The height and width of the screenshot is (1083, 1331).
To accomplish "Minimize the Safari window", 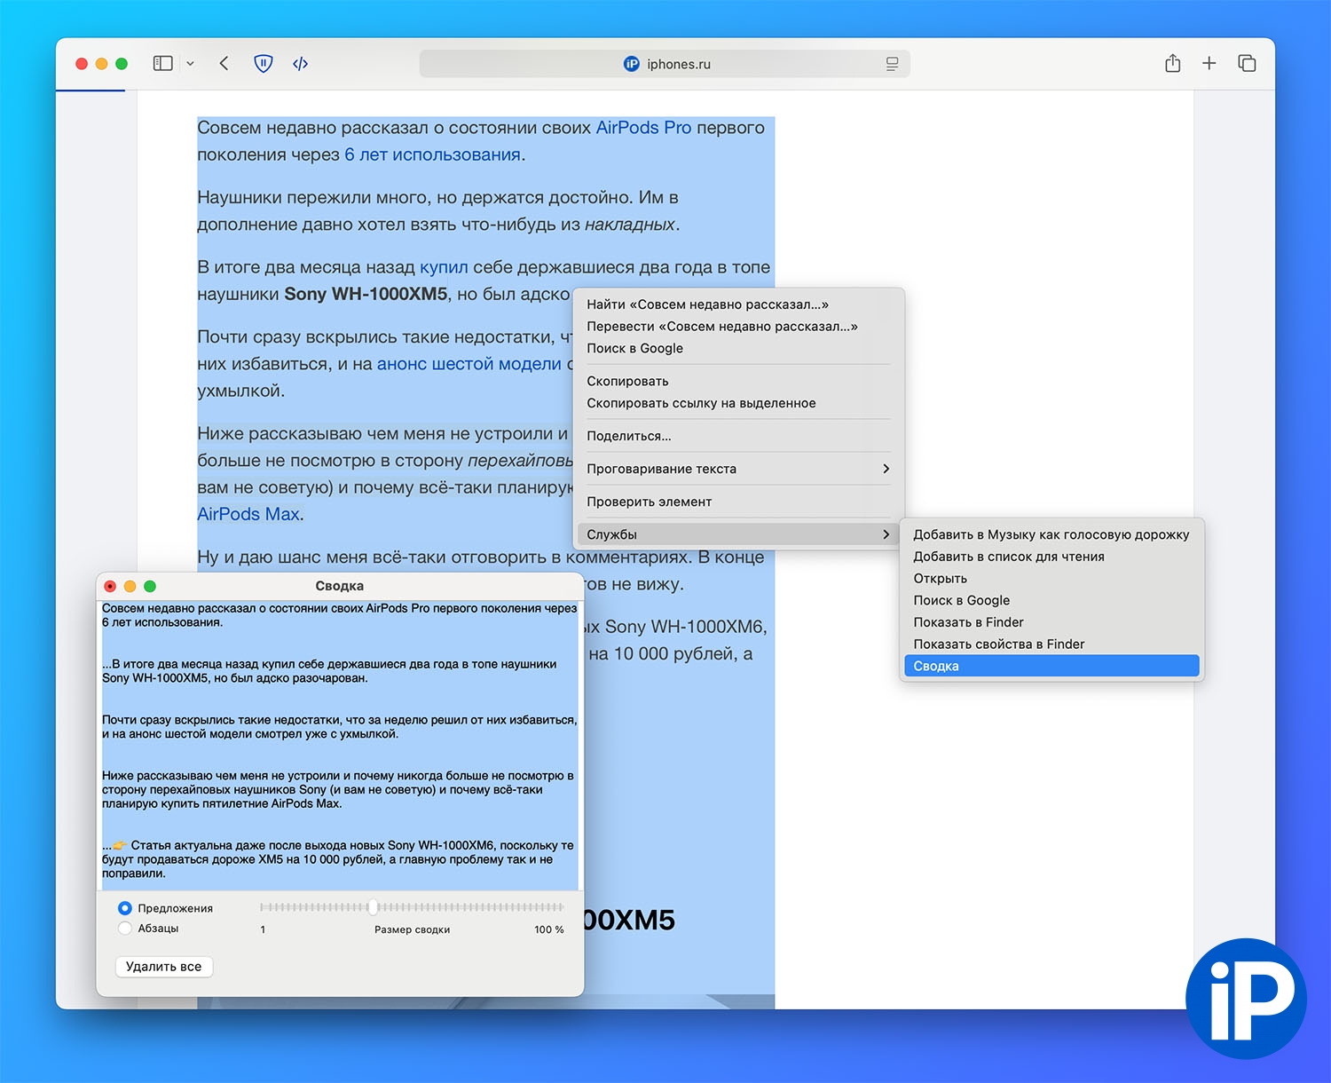I will (101, 64).
